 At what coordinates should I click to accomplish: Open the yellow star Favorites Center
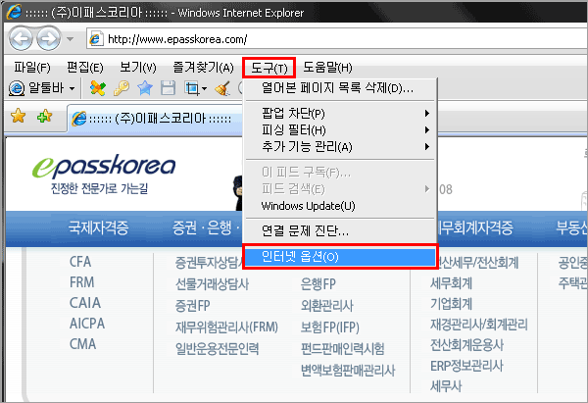18,118
